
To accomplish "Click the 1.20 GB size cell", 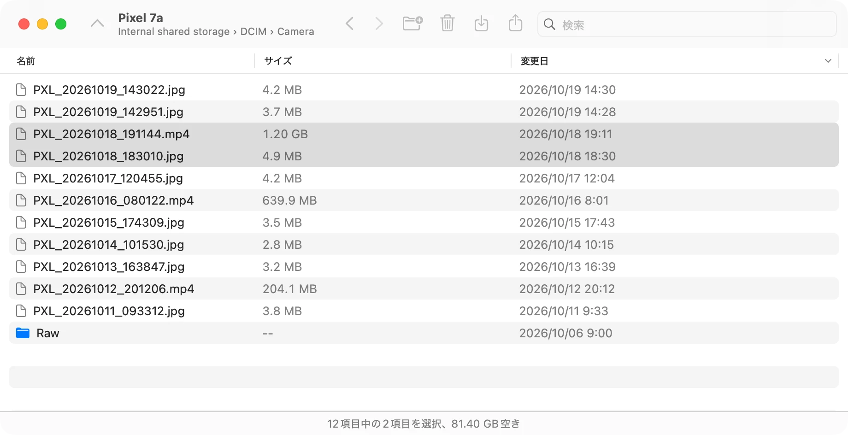I will [x=285, y=134].
